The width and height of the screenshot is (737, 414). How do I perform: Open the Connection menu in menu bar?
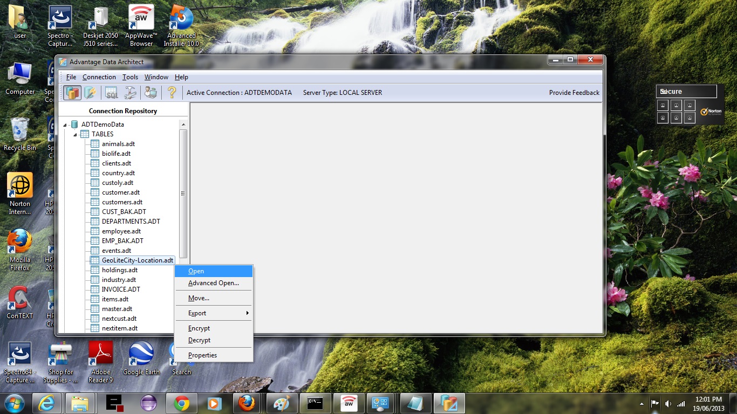click(99, 77)
